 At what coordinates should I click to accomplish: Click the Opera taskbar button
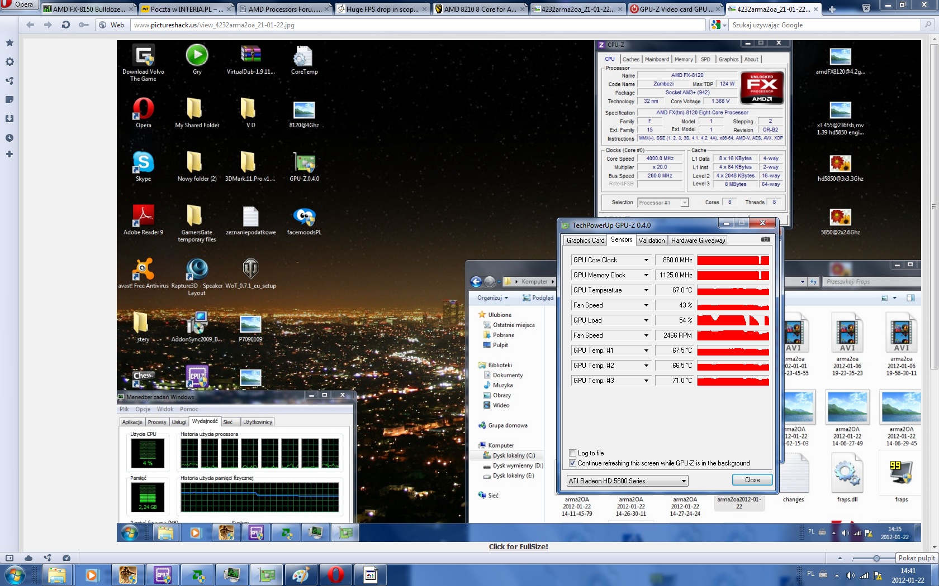[x=335, y=575]
